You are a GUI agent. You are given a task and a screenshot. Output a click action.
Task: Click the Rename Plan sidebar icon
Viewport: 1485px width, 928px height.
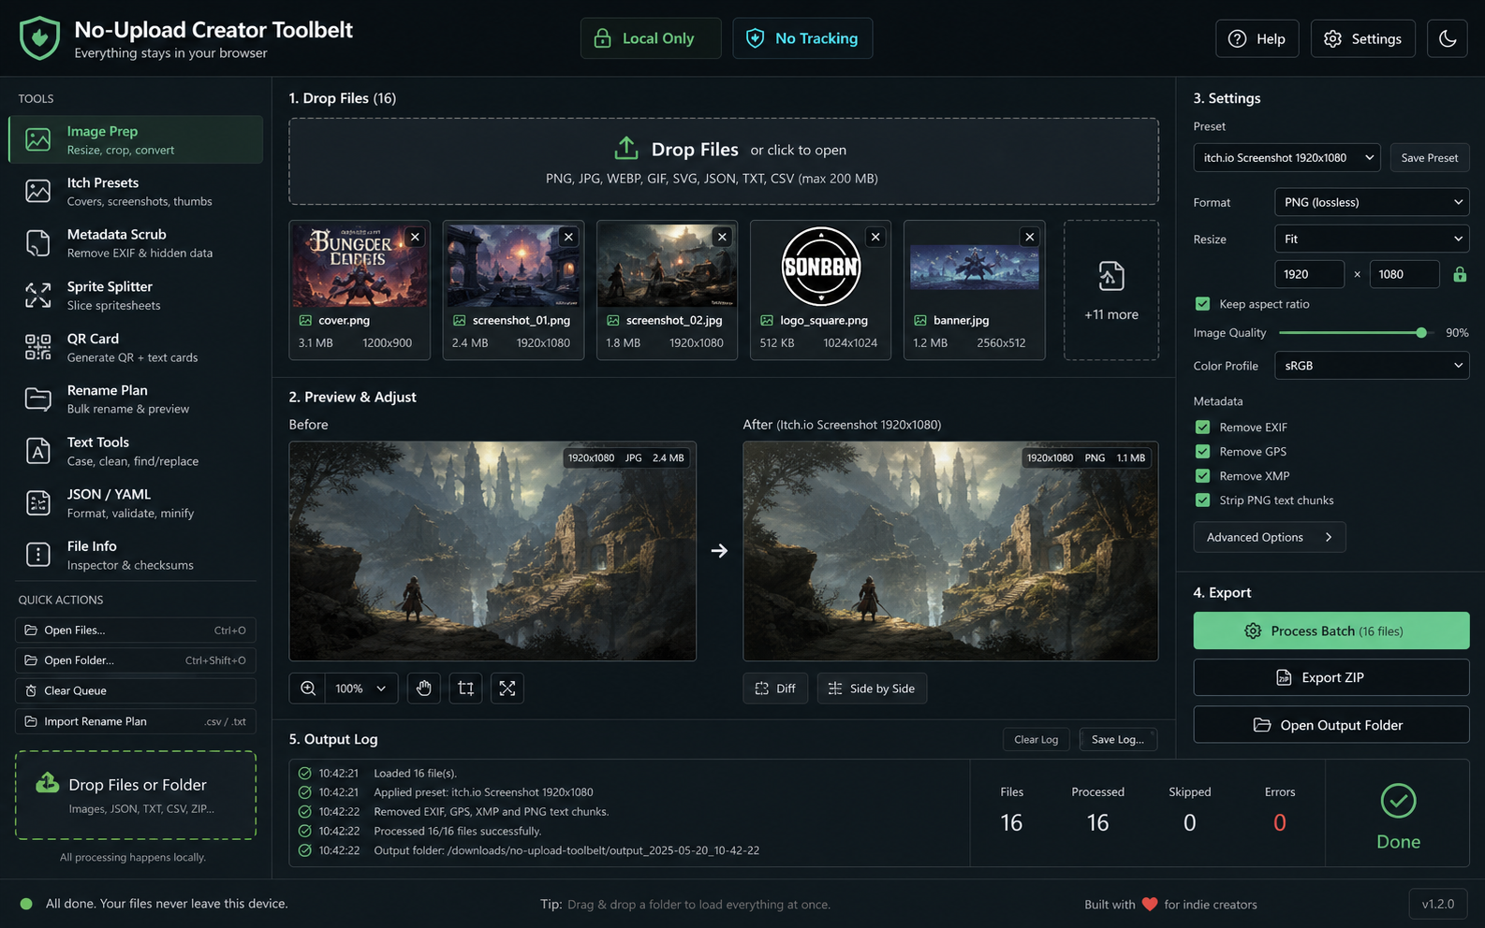[38, 399]
